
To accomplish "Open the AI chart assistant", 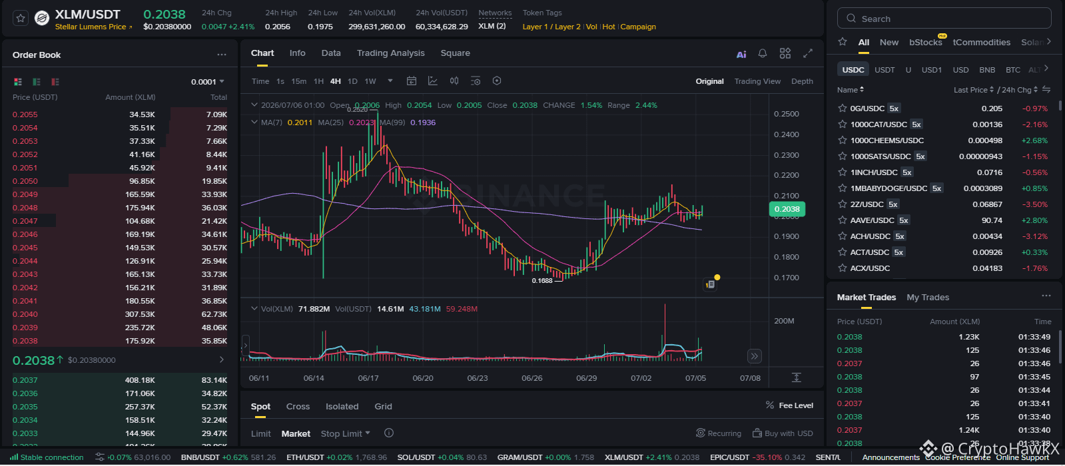I will (741, 54).
